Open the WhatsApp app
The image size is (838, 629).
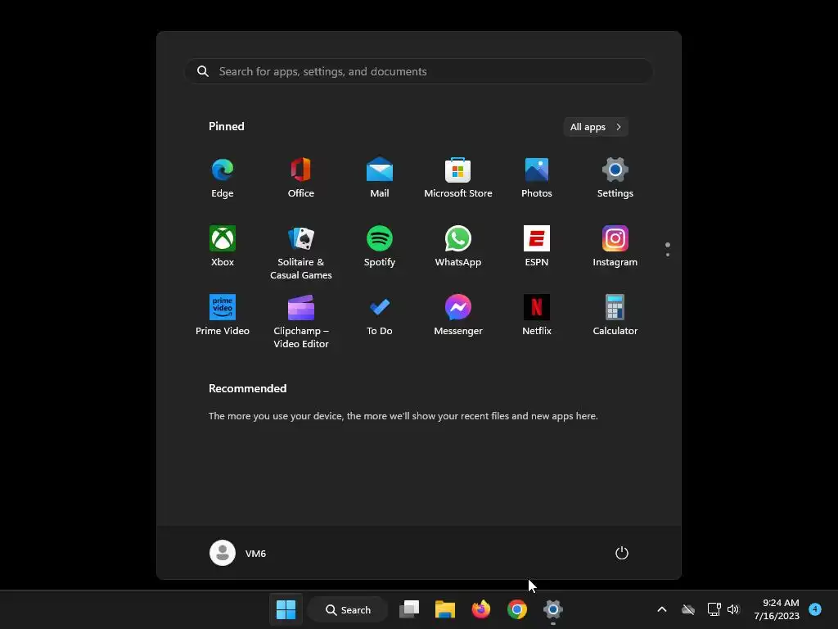pyautogui.click(x=458, y=247)
